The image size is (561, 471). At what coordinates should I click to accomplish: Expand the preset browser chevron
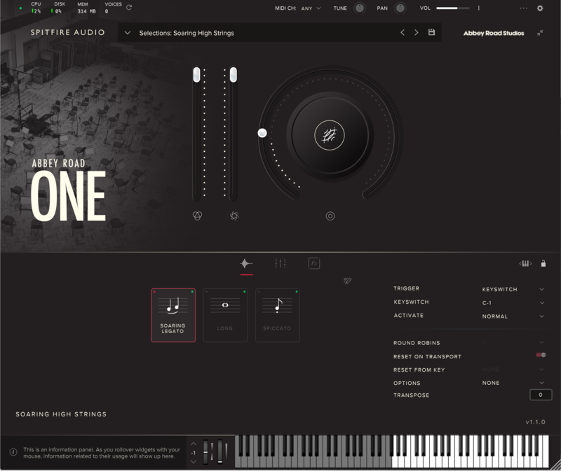coord(128,33)
